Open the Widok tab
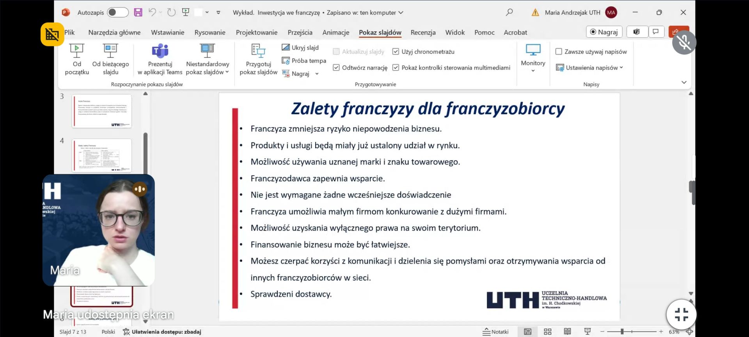The height and width of the screenshot is (337, 749). 455,32
